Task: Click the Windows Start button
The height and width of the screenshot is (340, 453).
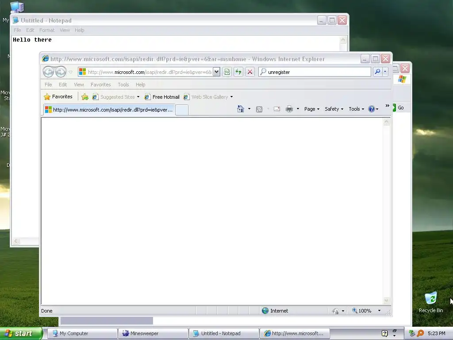Action: click(21, 333)
